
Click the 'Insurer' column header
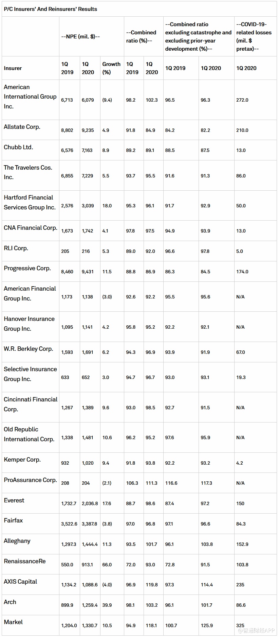pos(13,68)
